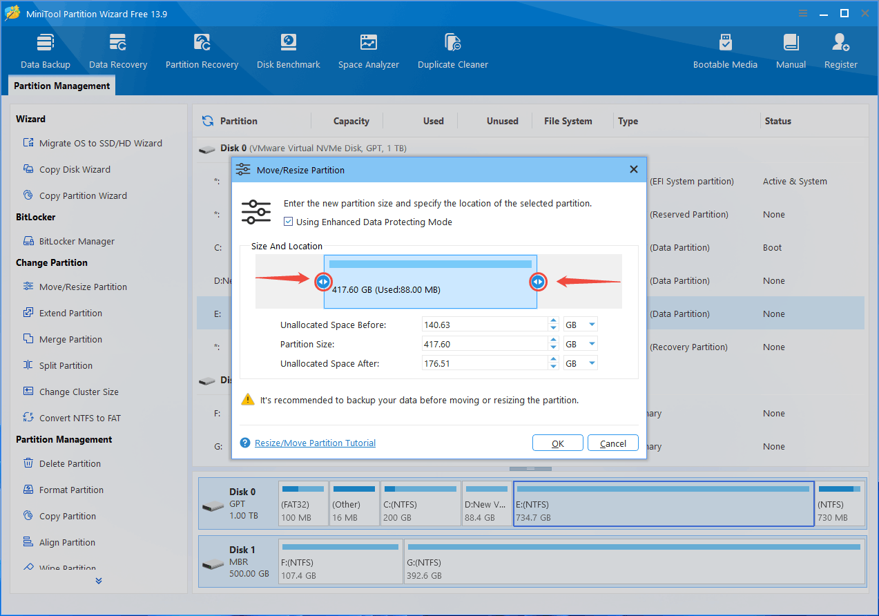The width and height of the screenshot is (879, 616).
Task: Launch Partition Recovery
Action: click(202, 51)
